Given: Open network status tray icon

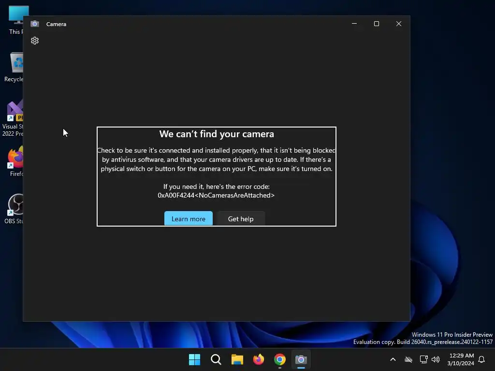Looking at the screenshot, I should (x=423, y=359).
